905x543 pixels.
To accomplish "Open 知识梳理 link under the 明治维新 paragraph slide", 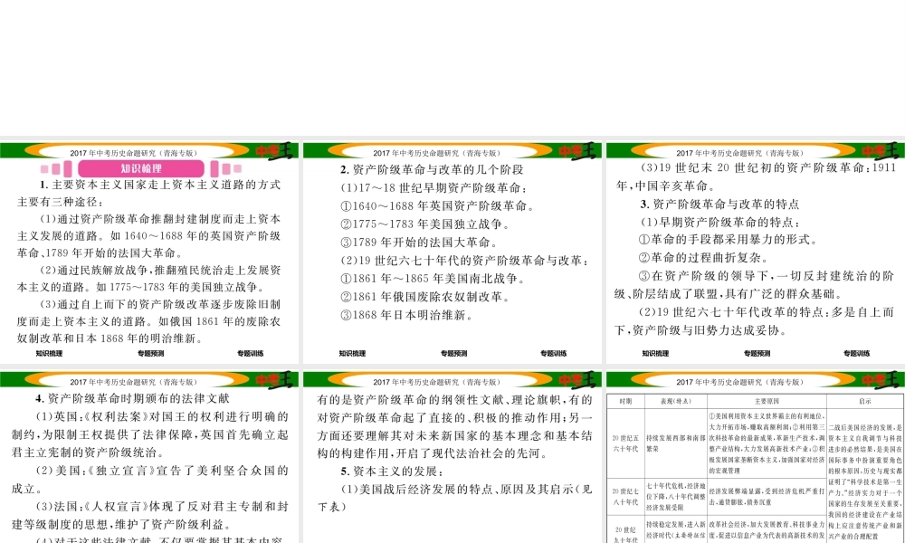I will (49, 353).
